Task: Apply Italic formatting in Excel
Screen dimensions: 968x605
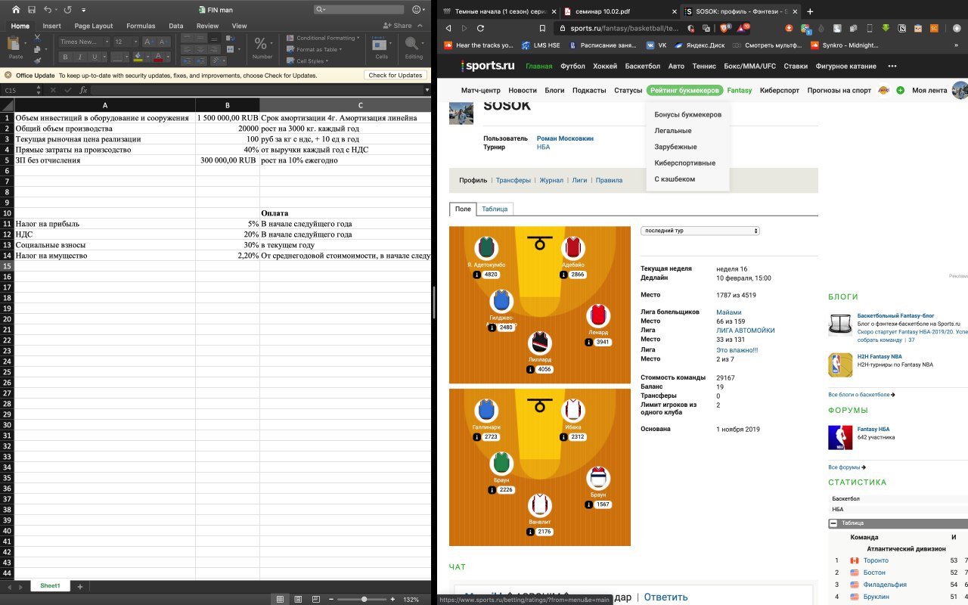Action: pyautogui.click(x=80, y=57)
